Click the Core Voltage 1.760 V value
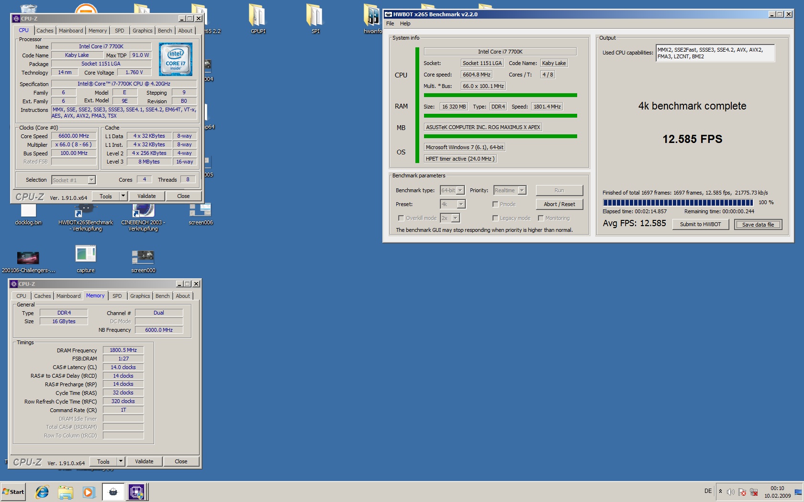 tap(134, 73)
